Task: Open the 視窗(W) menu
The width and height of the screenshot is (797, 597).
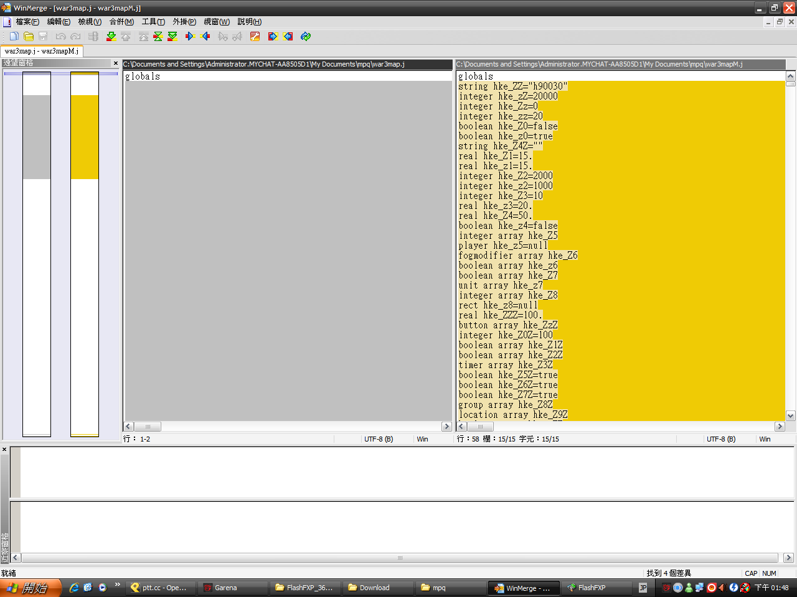Action: point(217,22)
